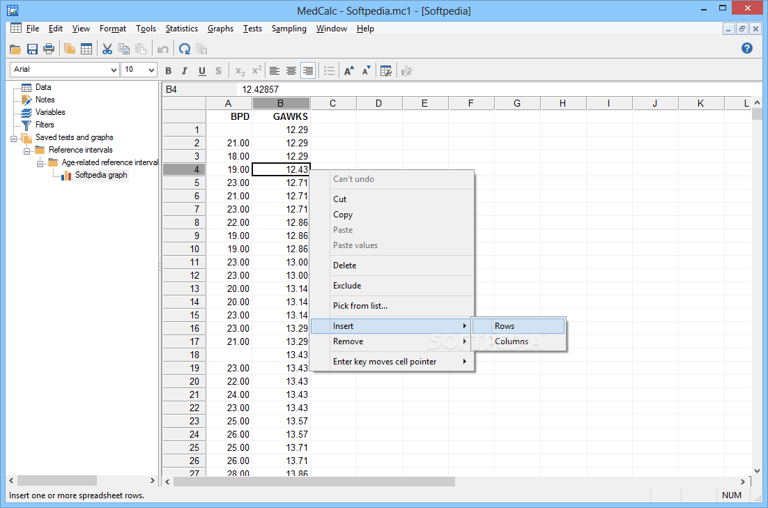Open the File menu
This screenshot has width=768, height=508.
[33, 29]
